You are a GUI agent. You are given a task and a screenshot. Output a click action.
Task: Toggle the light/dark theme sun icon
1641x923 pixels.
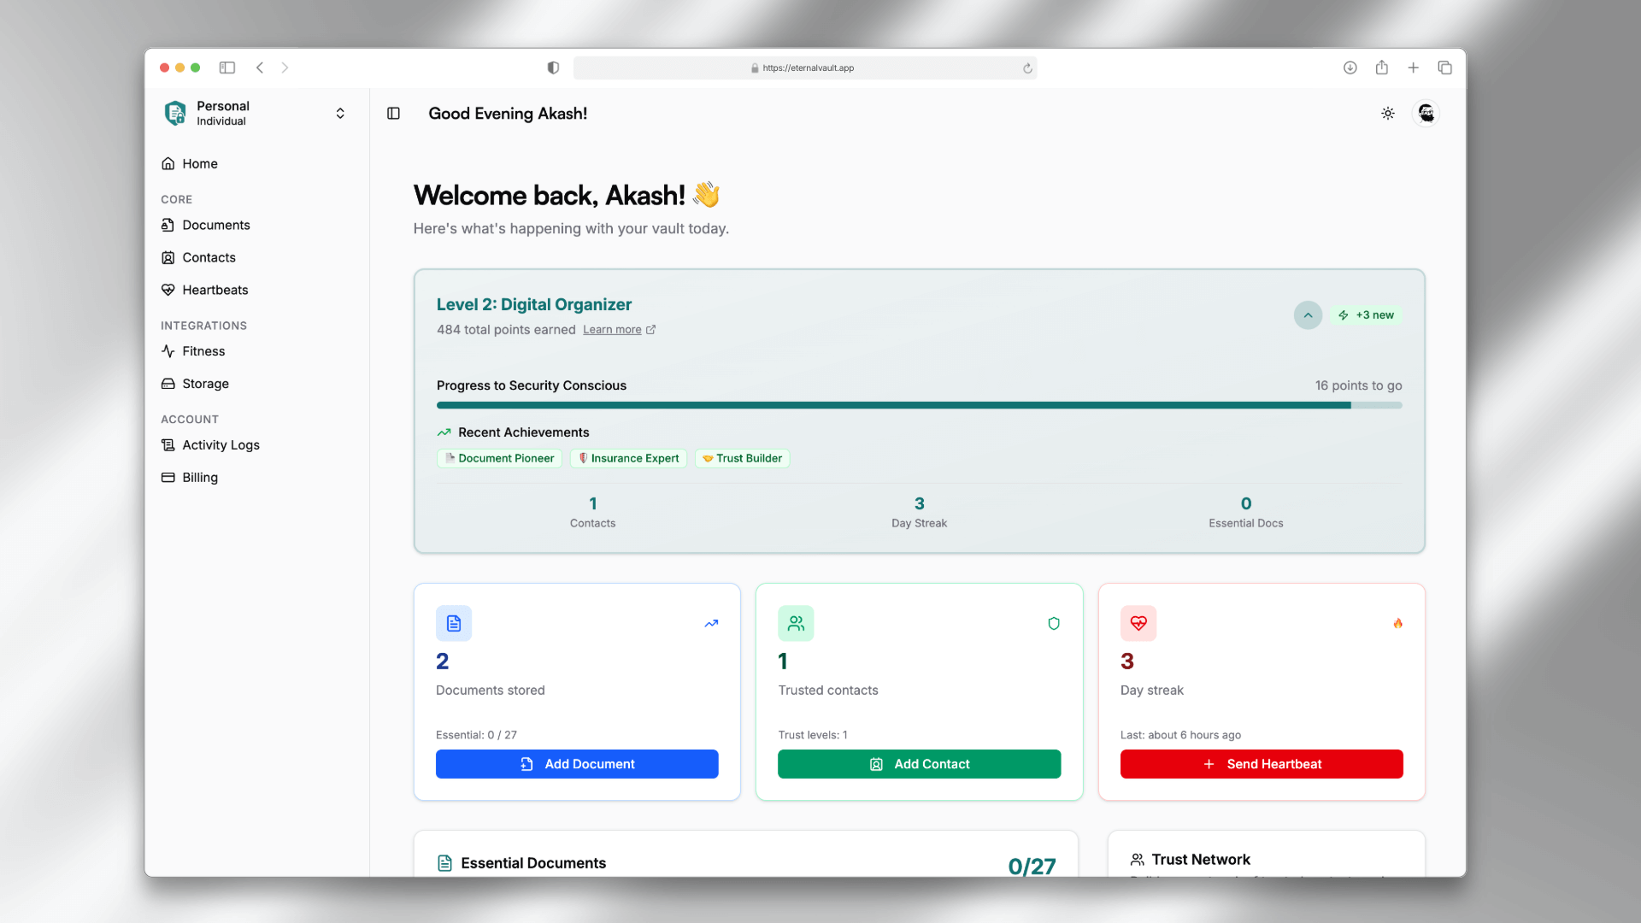coord(1388,114)
